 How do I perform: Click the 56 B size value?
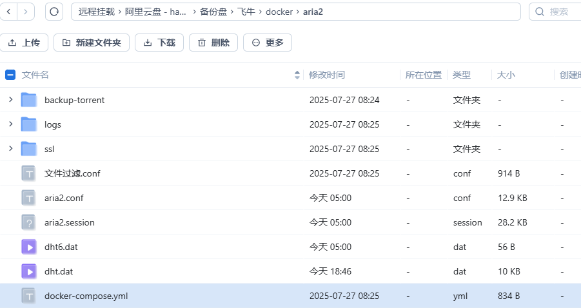507,247
